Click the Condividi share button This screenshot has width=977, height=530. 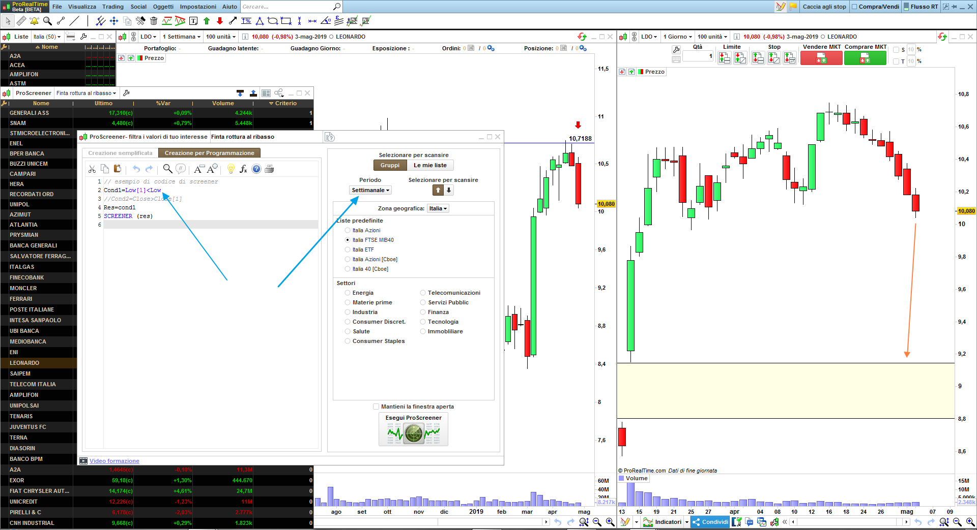[710, 522]
